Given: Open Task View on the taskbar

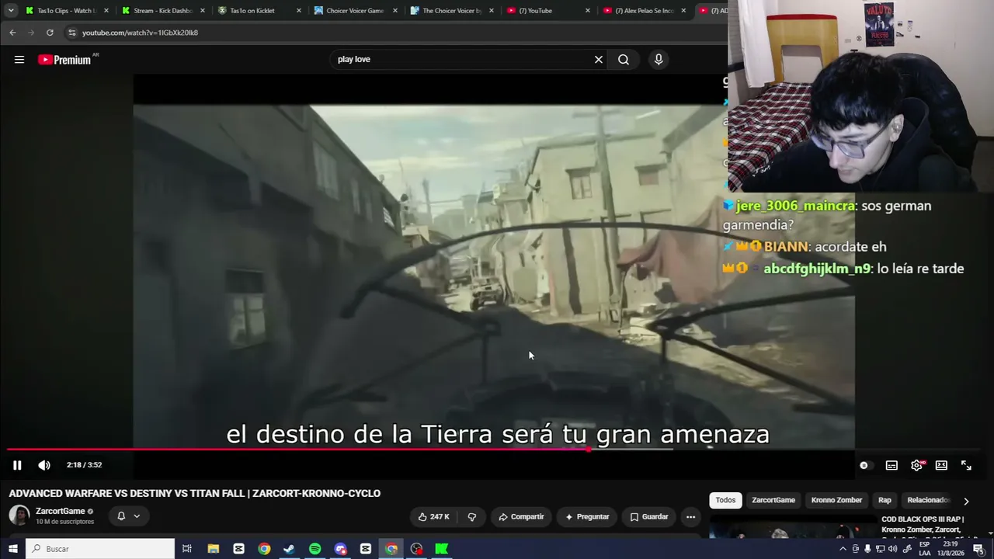Looking at the screenshot, I should point(187,549).
